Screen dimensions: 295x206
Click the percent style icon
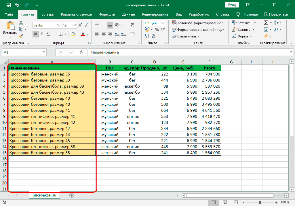coord(157,30)
